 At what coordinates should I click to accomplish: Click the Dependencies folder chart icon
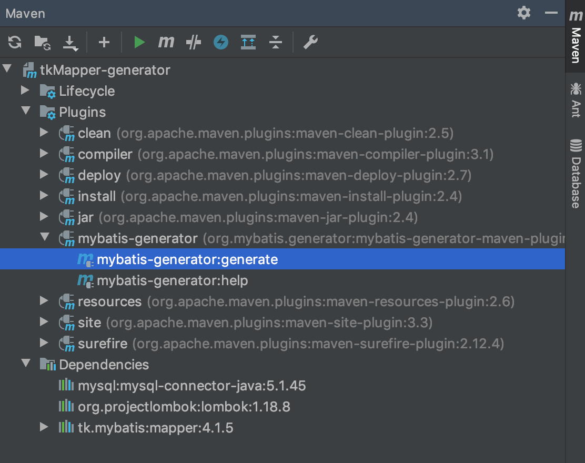[x=48, y=364]
